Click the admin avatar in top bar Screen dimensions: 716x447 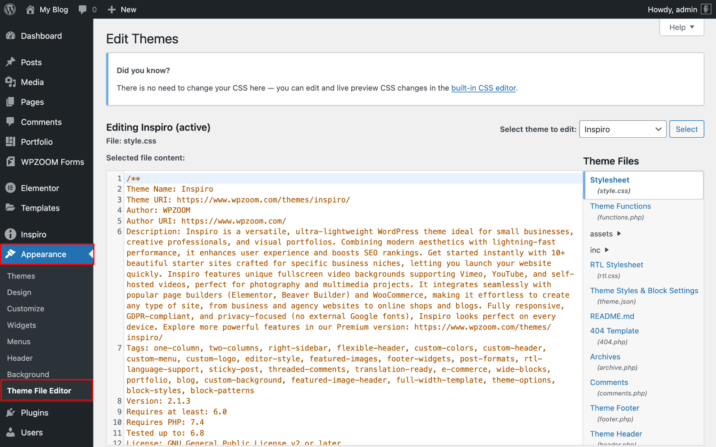pyautogui.click(x=706, y=9)
